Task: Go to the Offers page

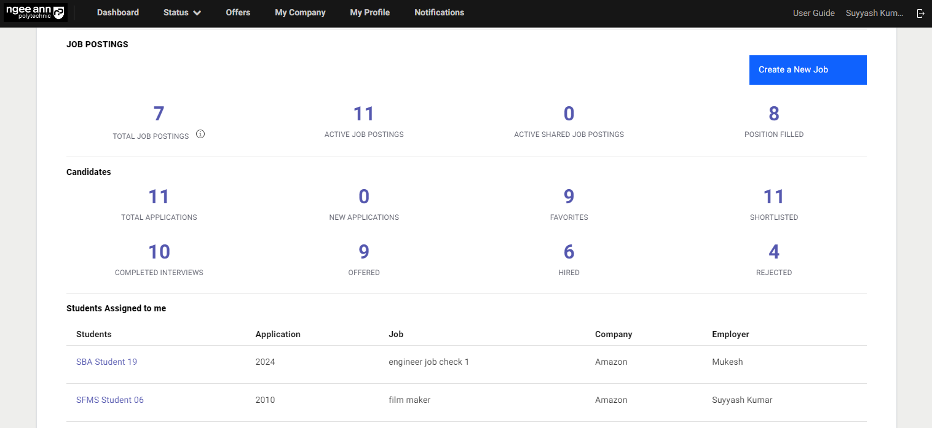Action: [x=238, y=13]
